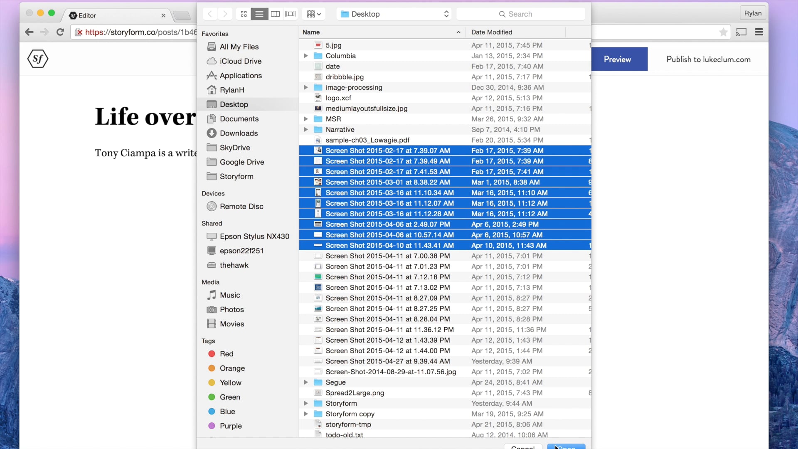This screenshot has height=449, width=798.
Task: Select the file sample-ch03_Lowagie.pdf
Action: coord(445,140)
